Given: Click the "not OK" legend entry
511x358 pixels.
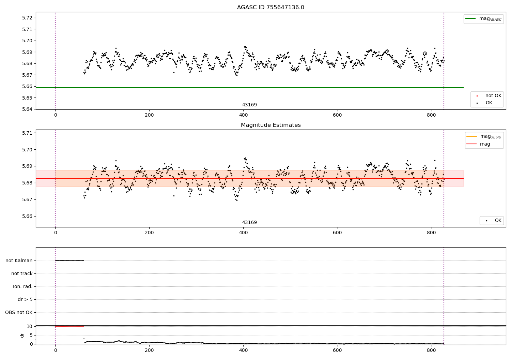Looking at the screenshot, I should (x=487, y=96).
